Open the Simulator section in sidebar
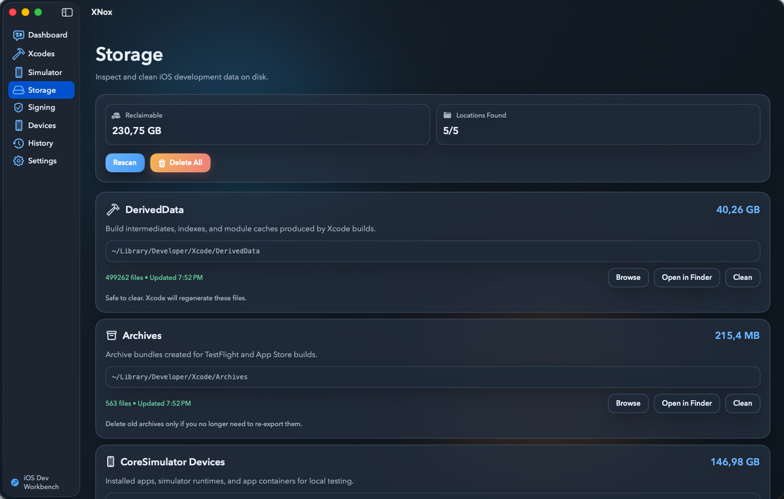784x499 pixels. 18,72
